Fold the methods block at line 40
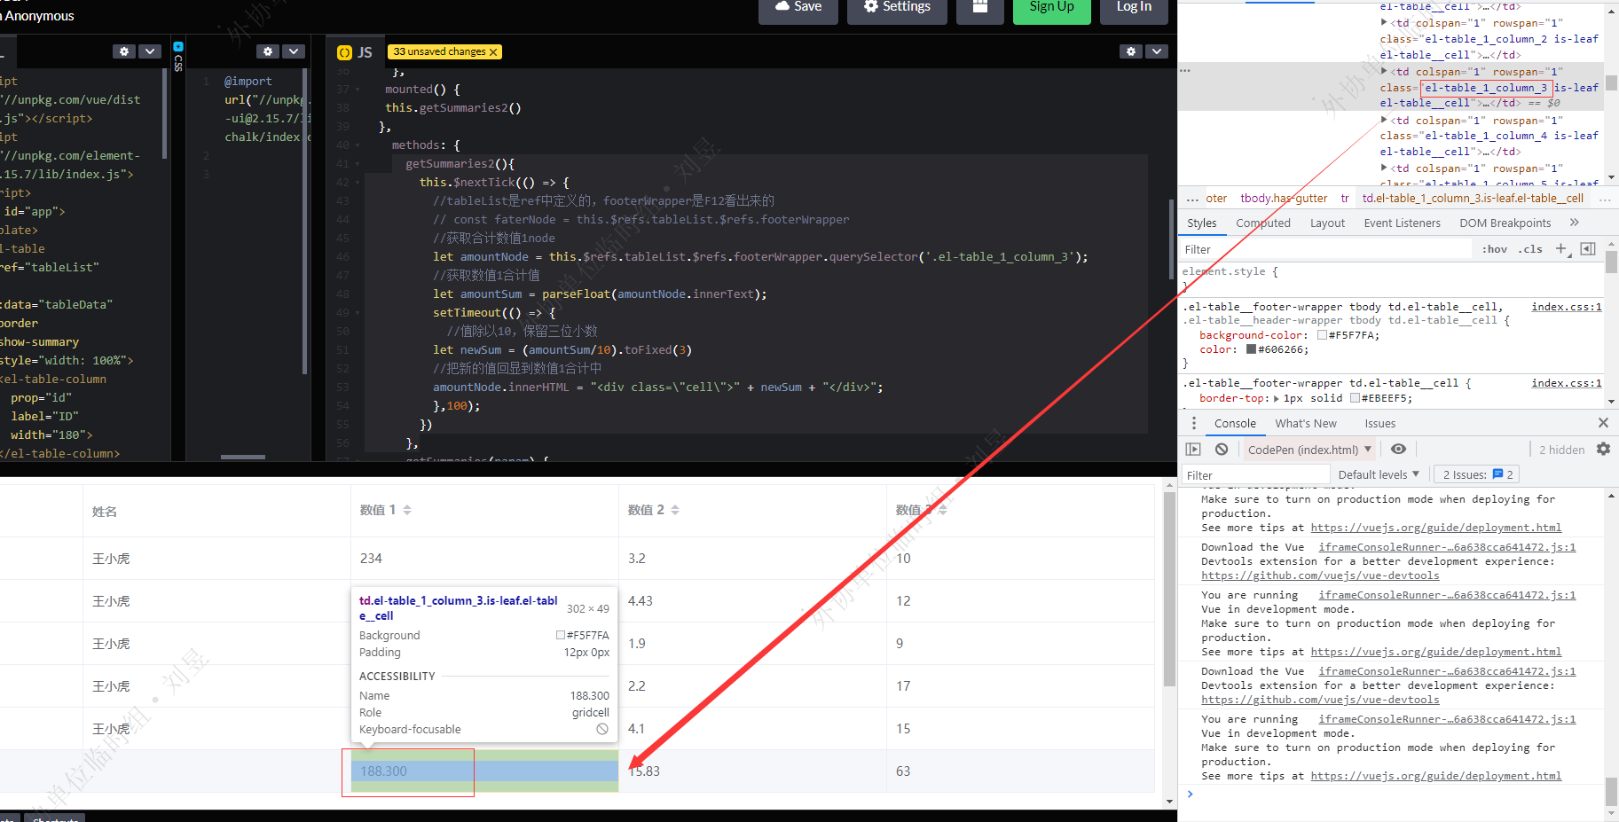Viewport: 1619px width, 822px height. tap(358, 145)
